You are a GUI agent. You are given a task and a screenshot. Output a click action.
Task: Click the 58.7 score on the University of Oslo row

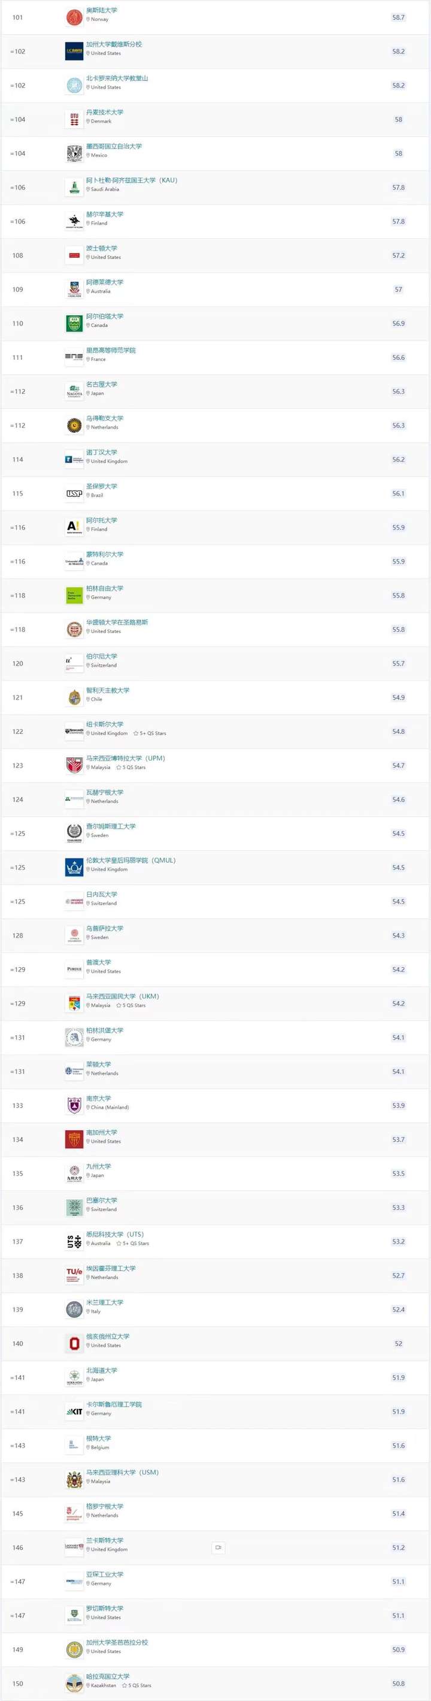[x=399, y=17]
